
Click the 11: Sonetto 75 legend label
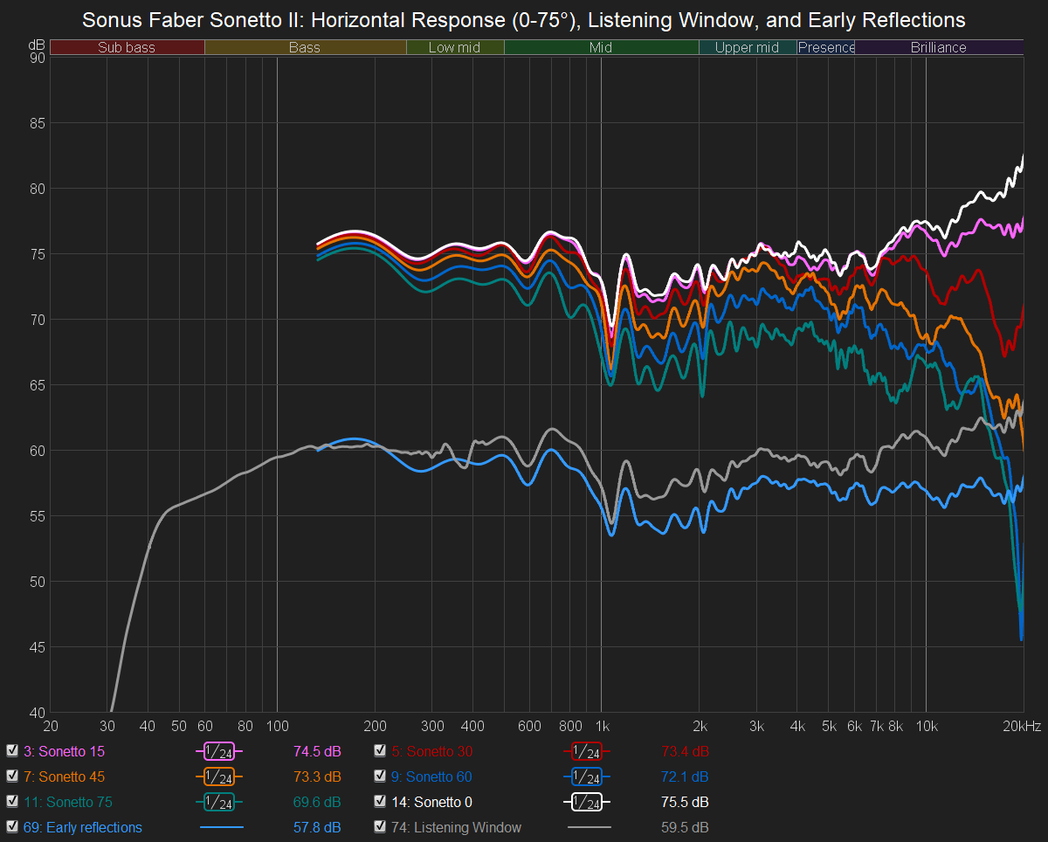[68, 802]
